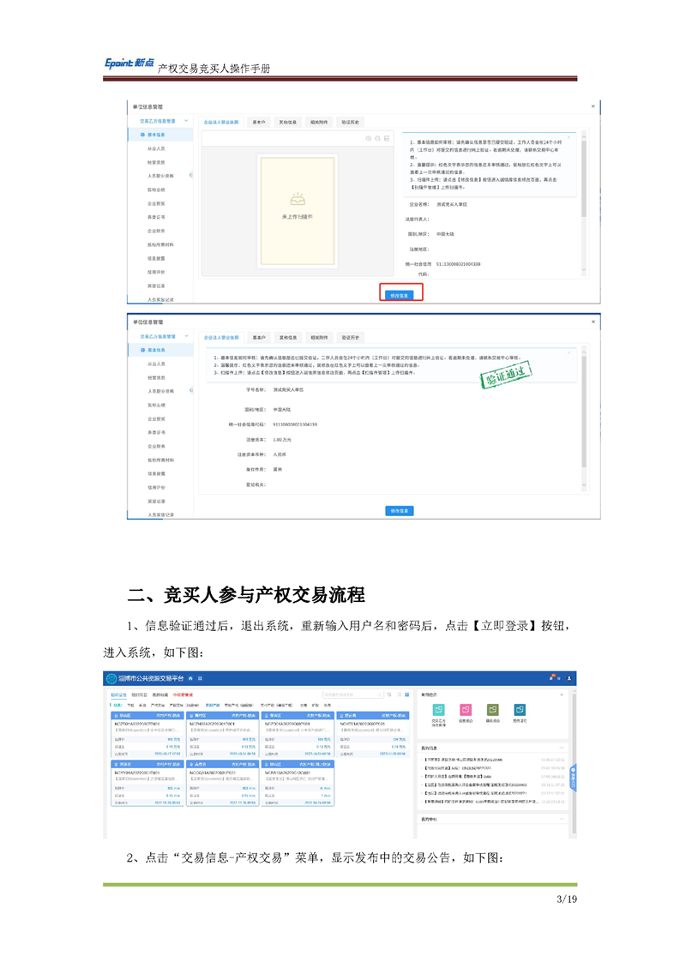
Task: Collapse 交易乙方信息管理 section in upper dialog
Action: tap(186, 122)
